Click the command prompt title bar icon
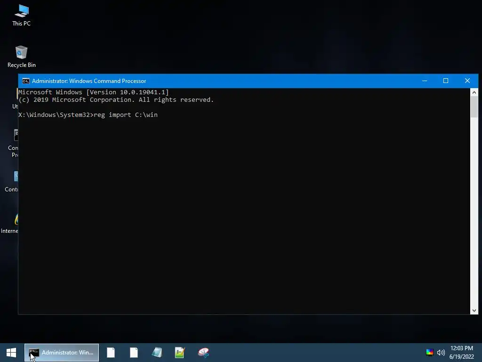The image size is (482, 362). [26, 81]
